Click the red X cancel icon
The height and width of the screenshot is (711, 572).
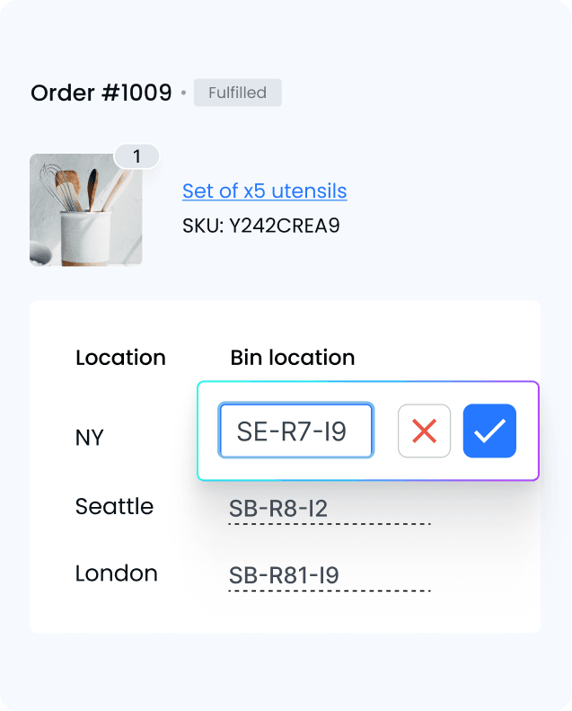[424, 431]
